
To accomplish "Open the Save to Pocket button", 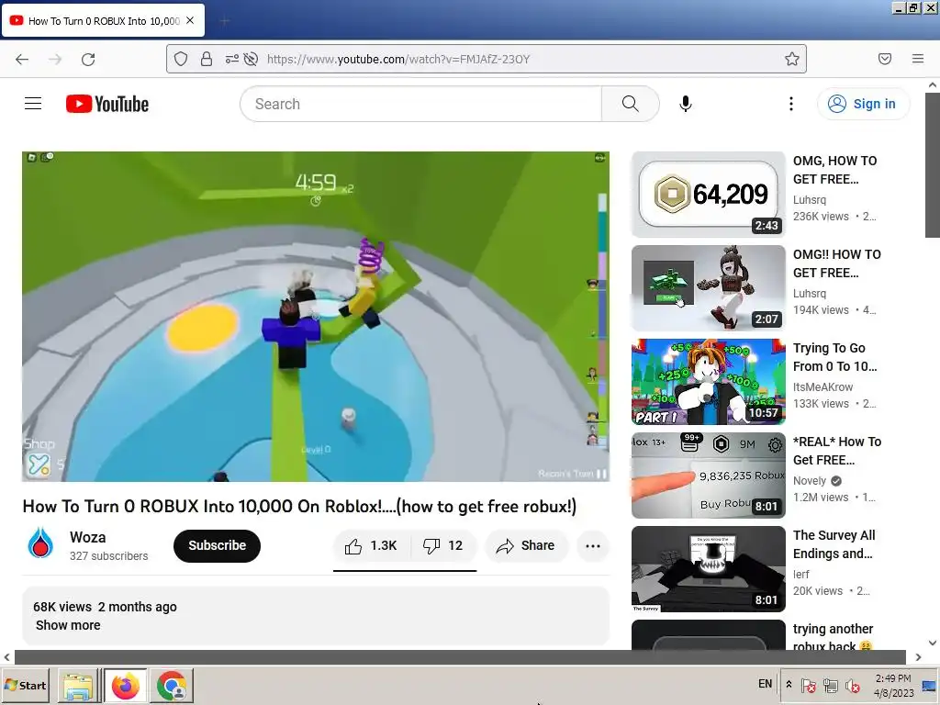I will click(885, 59).
